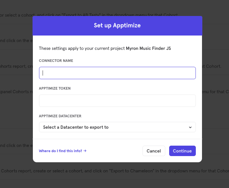This screenshot has width=229, height=188.
Task: Click the APPTIMIZE DATACENTER label
Action: click(60, 116)
